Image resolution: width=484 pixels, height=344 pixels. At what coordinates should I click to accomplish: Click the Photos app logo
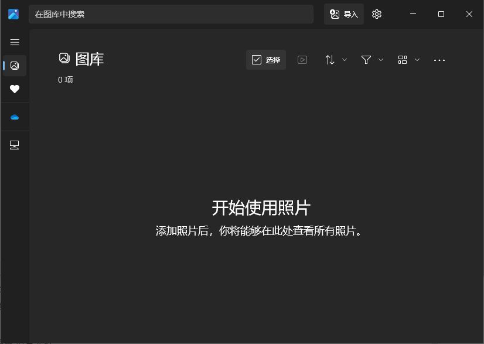[x=13, y=14]
